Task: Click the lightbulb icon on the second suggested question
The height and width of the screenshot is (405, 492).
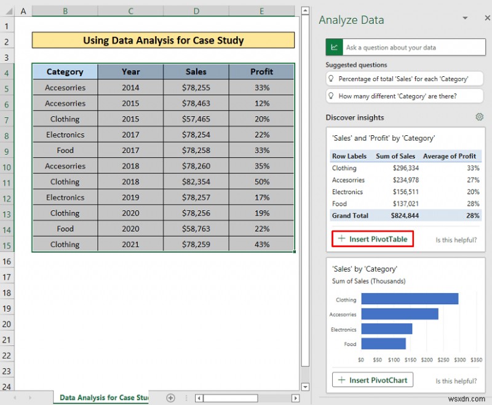Action: click(x=330, y=95)
